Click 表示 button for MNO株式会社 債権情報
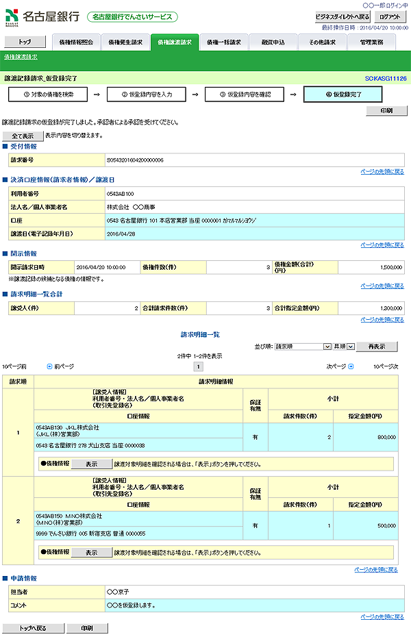Image resolution: width=411 pixels, height=639 pixels. 91,553
